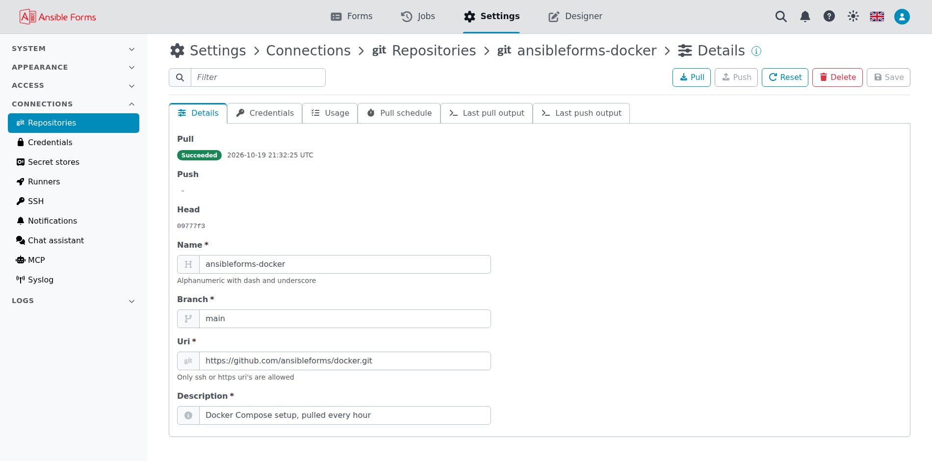
Task: Click the Connections breadcrumb link
Action: (x=308, y=51)
